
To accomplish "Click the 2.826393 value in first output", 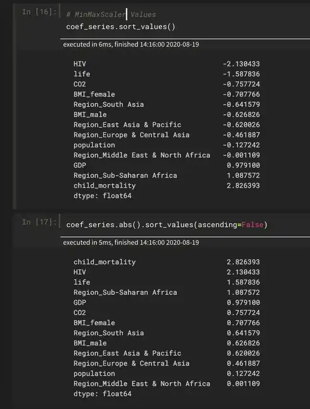I will coord(243,186).
